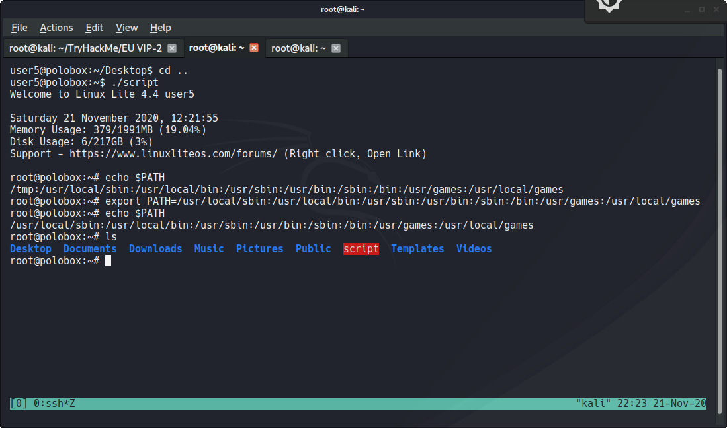Click the 'Music' directory name
Screen dimensions: 727x428
[208, 249]
